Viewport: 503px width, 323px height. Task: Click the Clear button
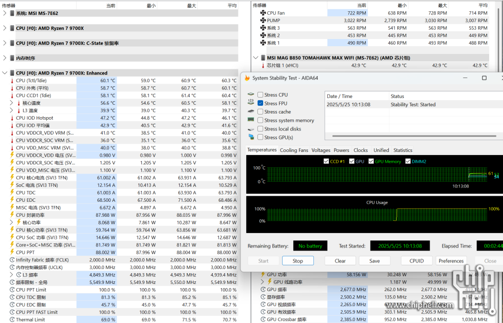(x=340, y=261)
